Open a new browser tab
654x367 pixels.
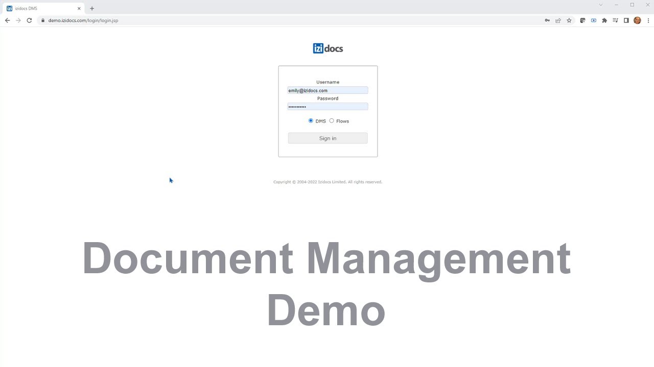coord(92,8)
